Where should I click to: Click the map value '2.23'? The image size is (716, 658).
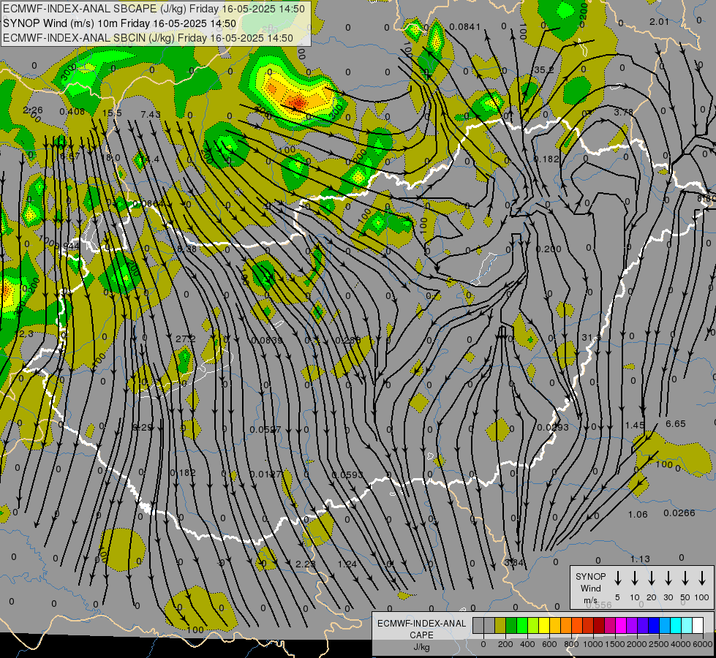305,564
